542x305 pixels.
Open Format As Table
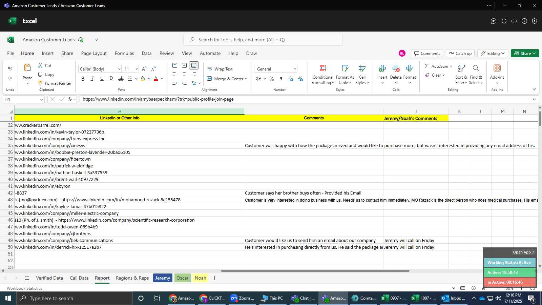click(x=345, y=75)
